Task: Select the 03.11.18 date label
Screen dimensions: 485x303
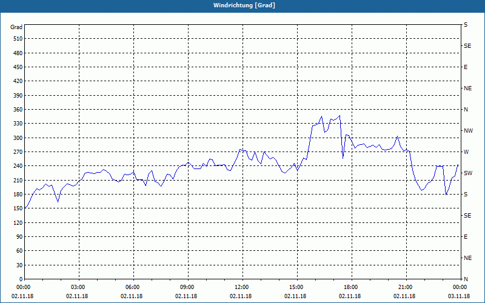Action: 459,296
